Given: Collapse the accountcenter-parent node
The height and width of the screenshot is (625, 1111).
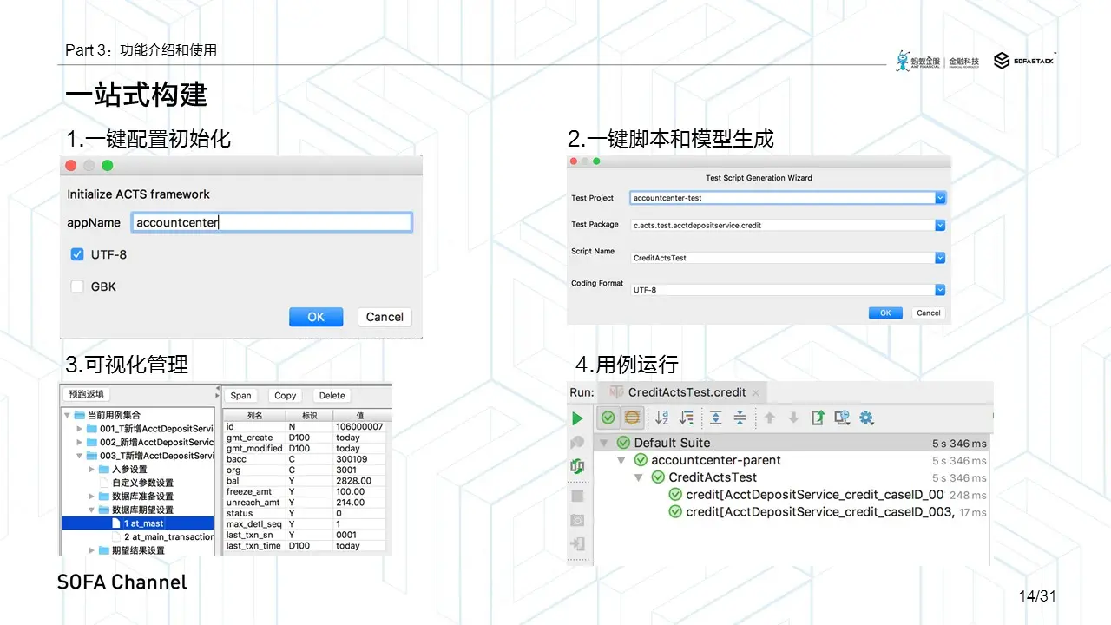Looking at the screenshot, I should click(x=621, y=460).
